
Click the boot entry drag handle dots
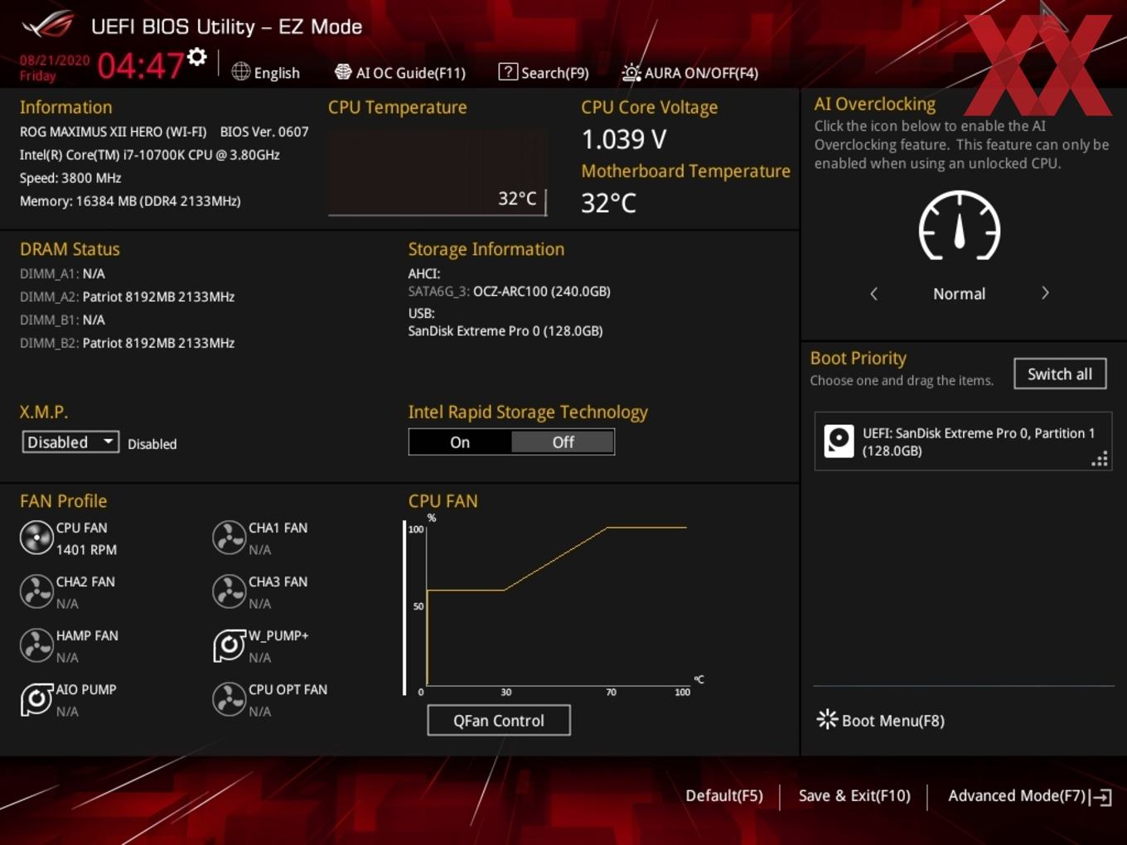[1100, 459]
